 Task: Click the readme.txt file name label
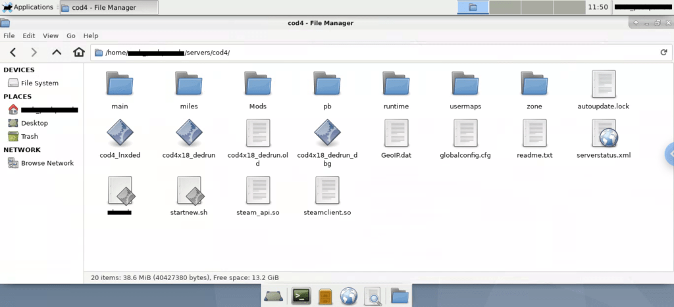[x=534, y=155]
